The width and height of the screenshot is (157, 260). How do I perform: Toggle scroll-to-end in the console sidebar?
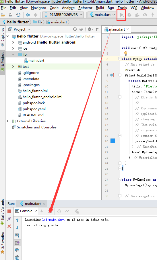[x=17, y=243]
